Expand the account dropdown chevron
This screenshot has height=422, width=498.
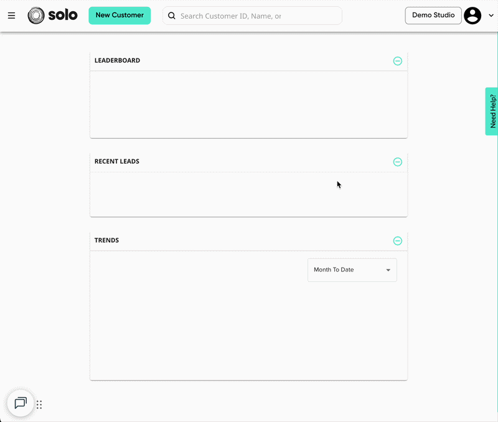pyautogui.click(x=491, y=15)
